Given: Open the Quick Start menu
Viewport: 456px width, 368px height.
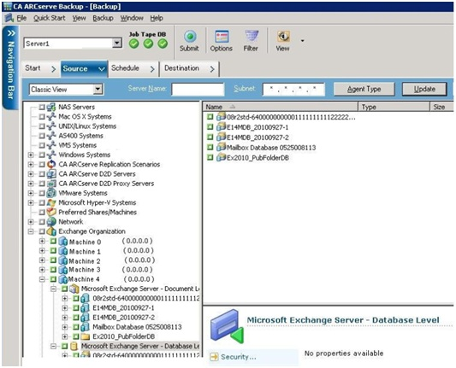Looking at the screenshot, I should point(49,18).
